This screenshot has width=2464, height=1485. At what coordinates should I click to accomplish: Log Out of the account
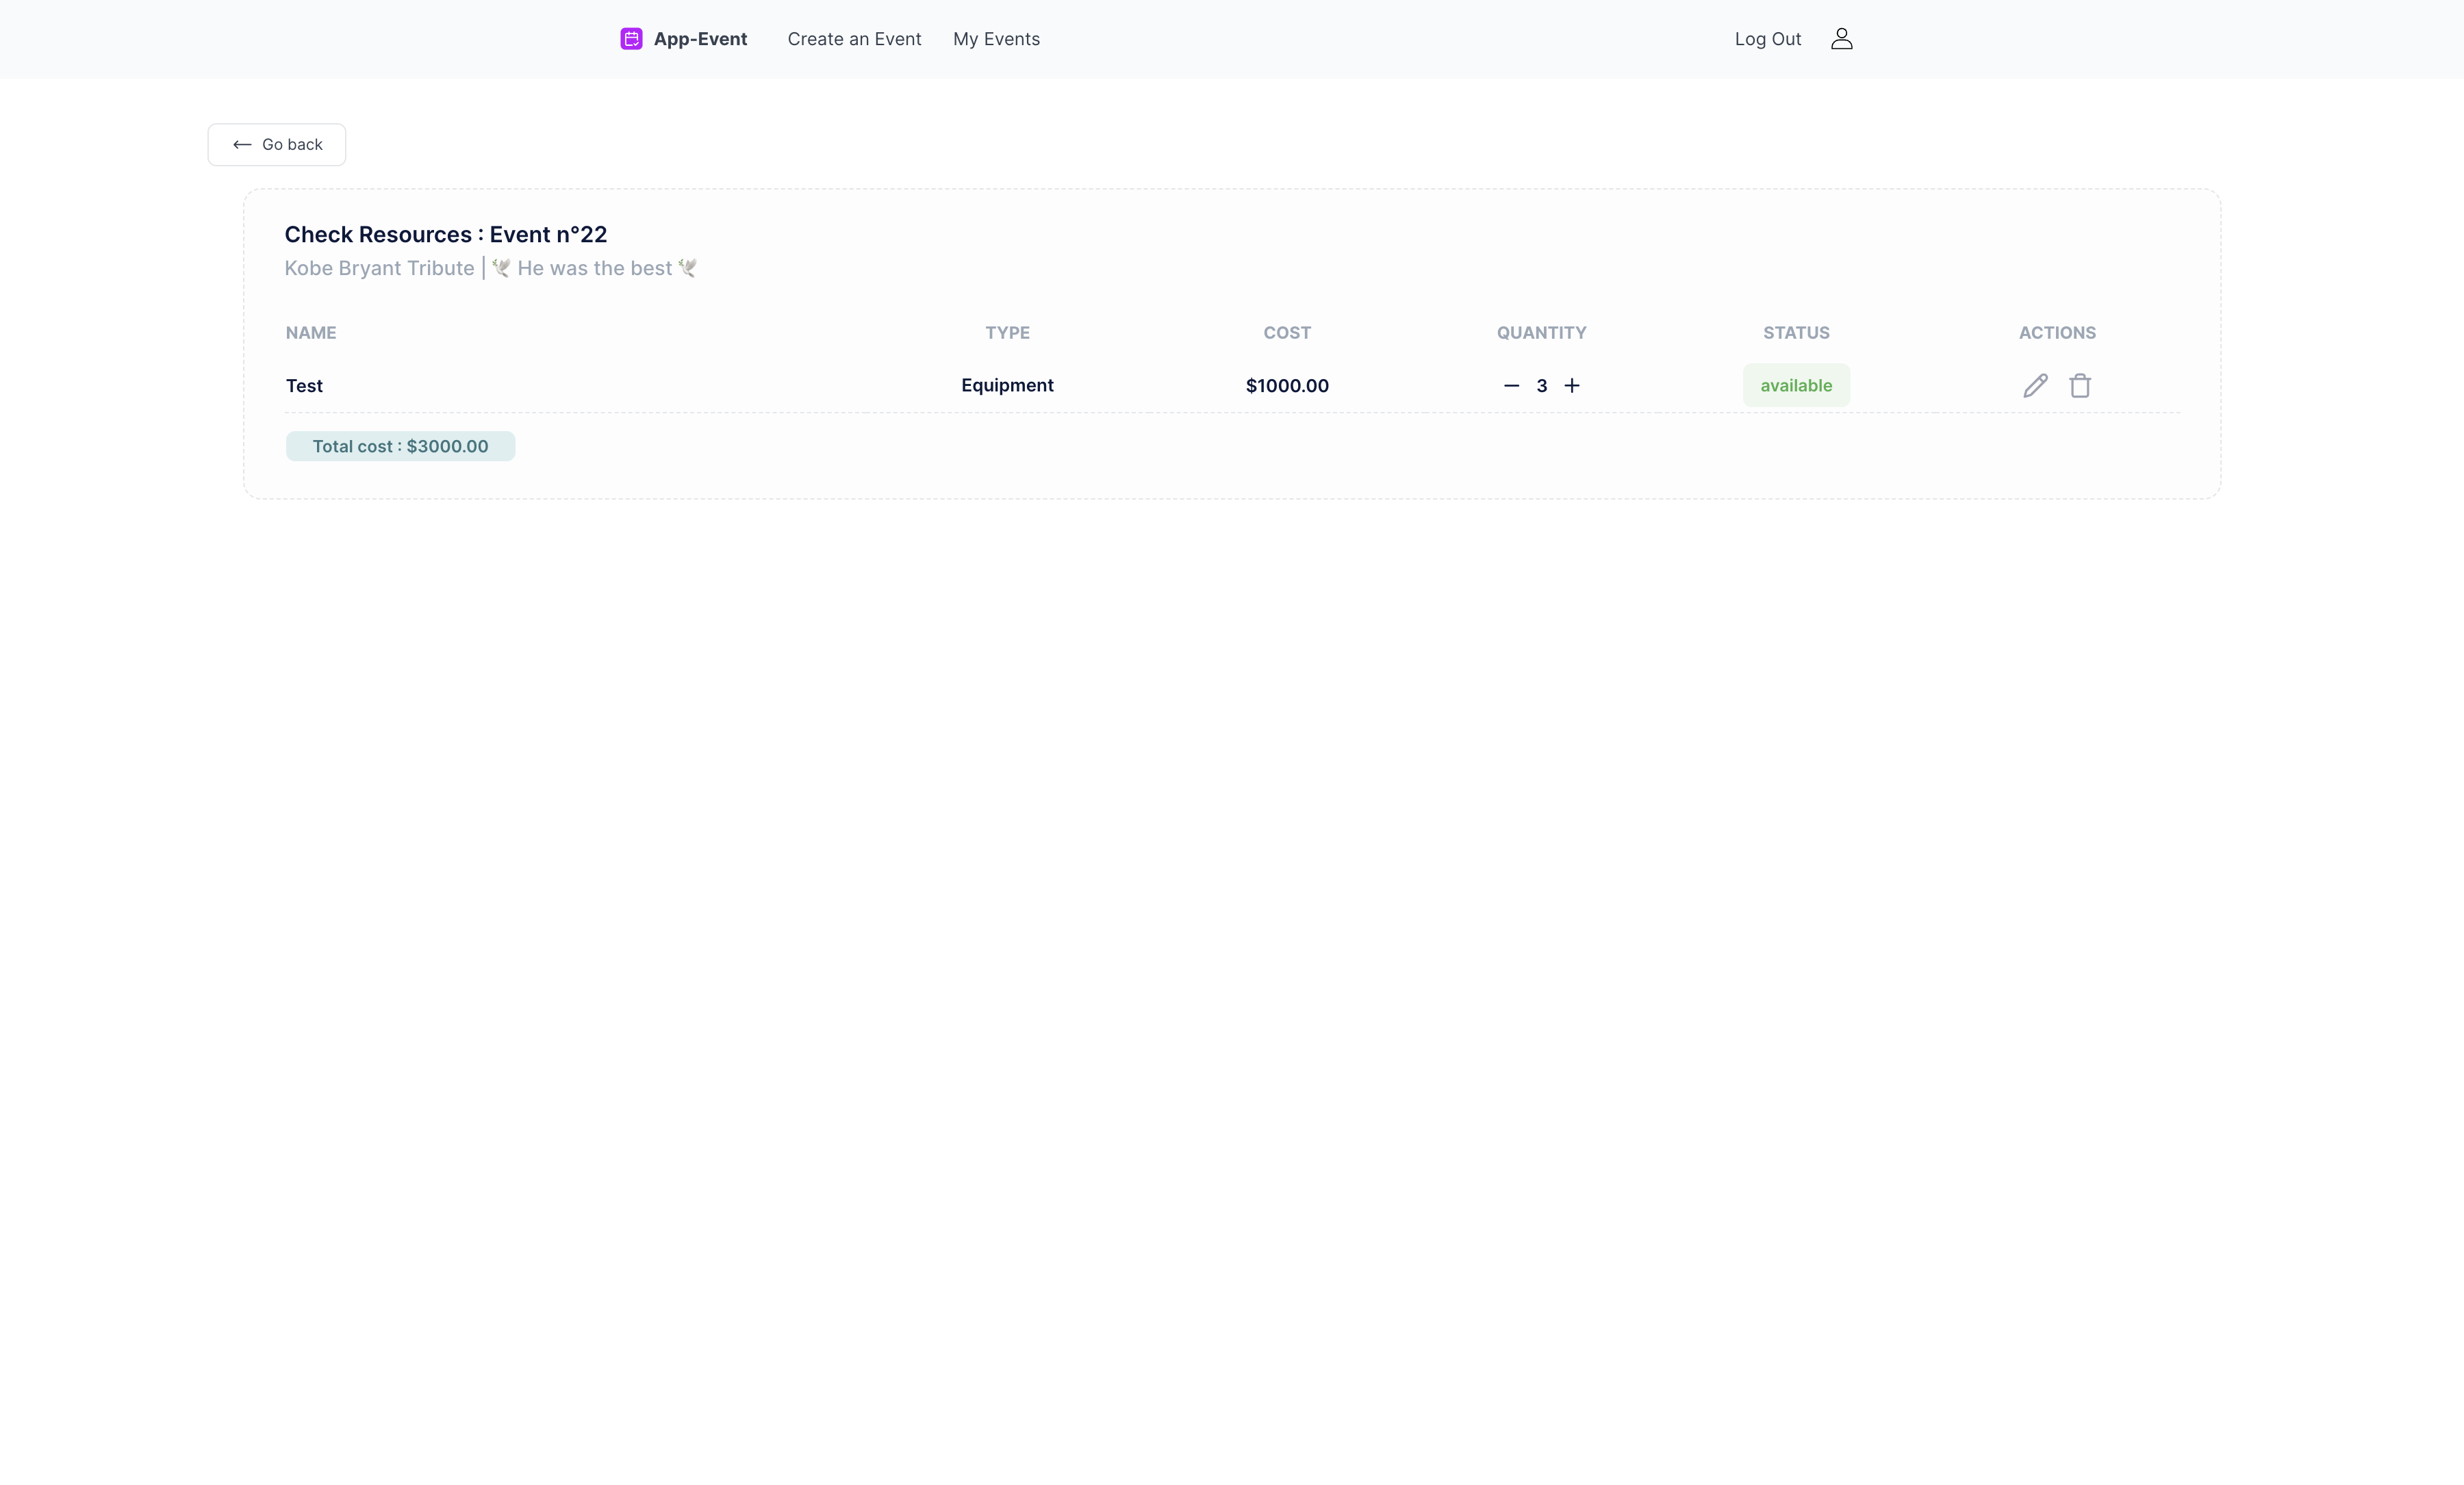[x=1767, y=39]
